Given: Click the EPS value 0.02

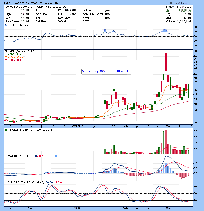Looking at the screenshot, I should coord(73,14).
